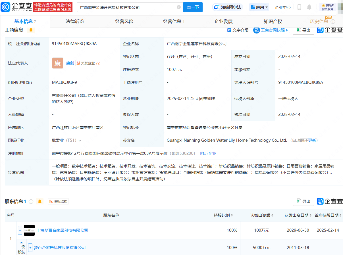Switch to 知识产权 tab
This screenshot has height=255, width=343.
tap(273, 21)
